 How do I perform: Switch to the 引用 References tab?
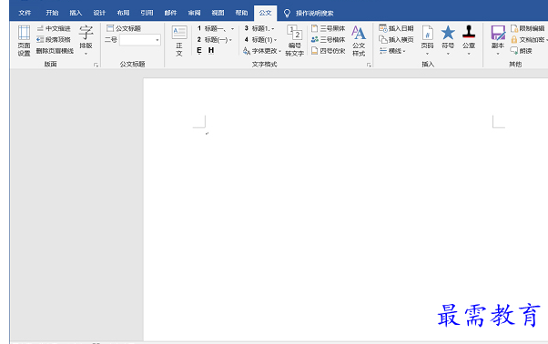click(147, 14)
